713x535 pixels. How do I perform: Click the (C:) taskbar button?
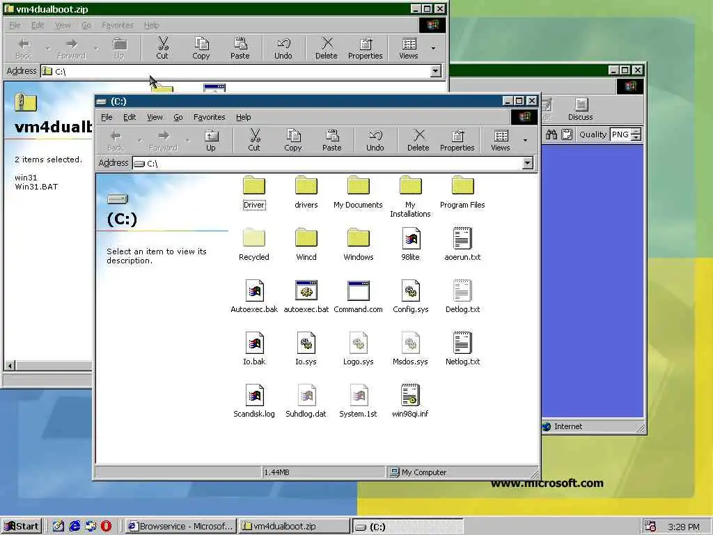408,527
